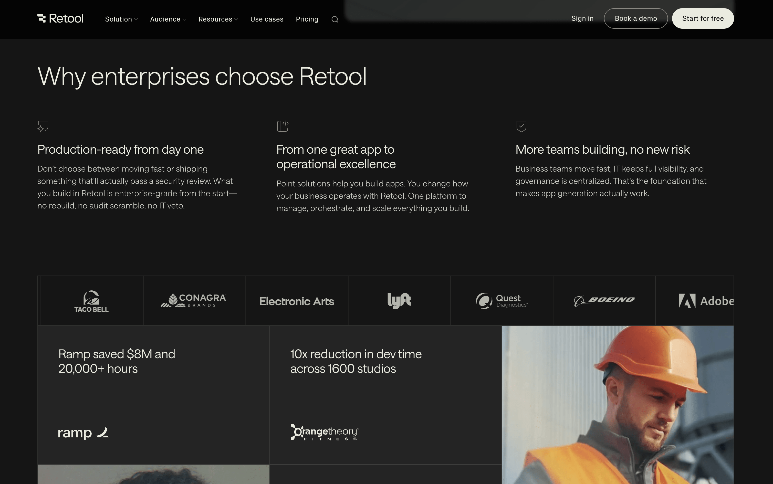773x484 pixels.
Task: Open the Resources dropdown menu
Action: tap(218, 19)
